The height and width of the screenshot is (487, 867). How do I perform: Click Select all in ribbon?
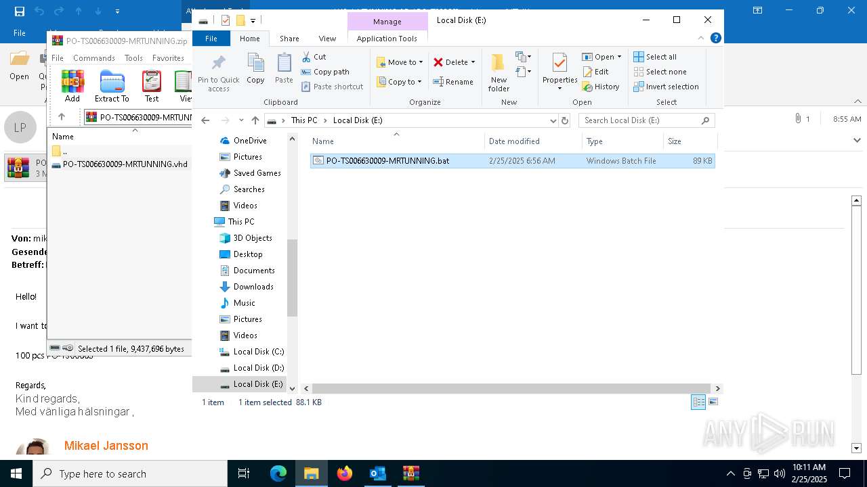655,57
